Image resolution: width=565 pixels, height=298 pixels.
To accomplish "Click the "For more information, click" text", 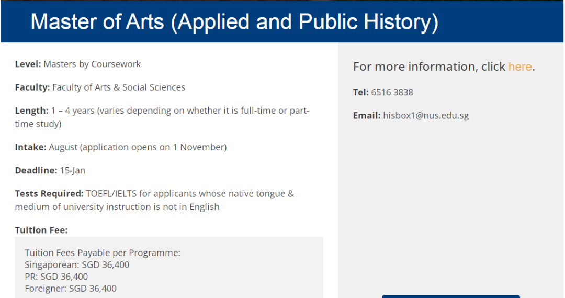I will coord(429,67).
